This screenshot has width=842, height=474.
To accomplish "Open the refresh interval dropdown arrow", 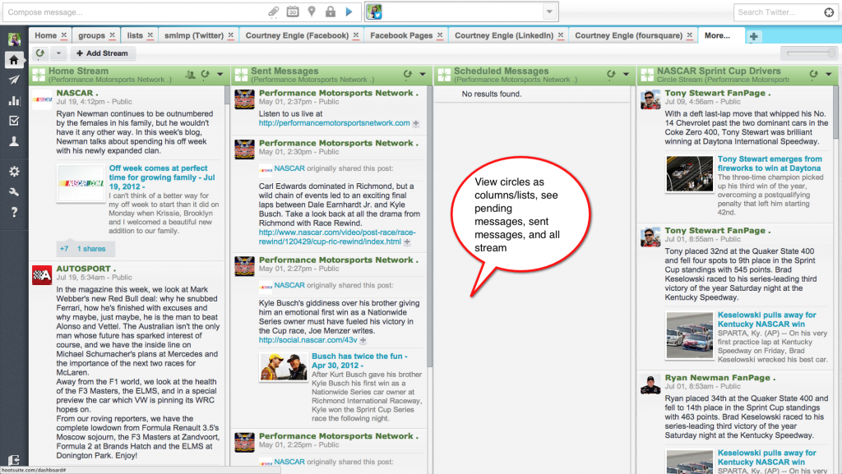I will click(x=58, y=53).
